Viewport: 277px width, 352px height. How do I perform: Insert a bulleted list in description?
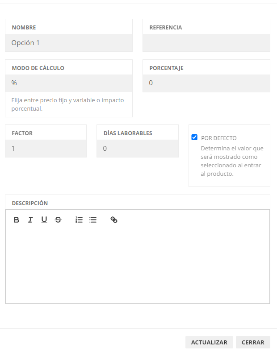point(93,220)
